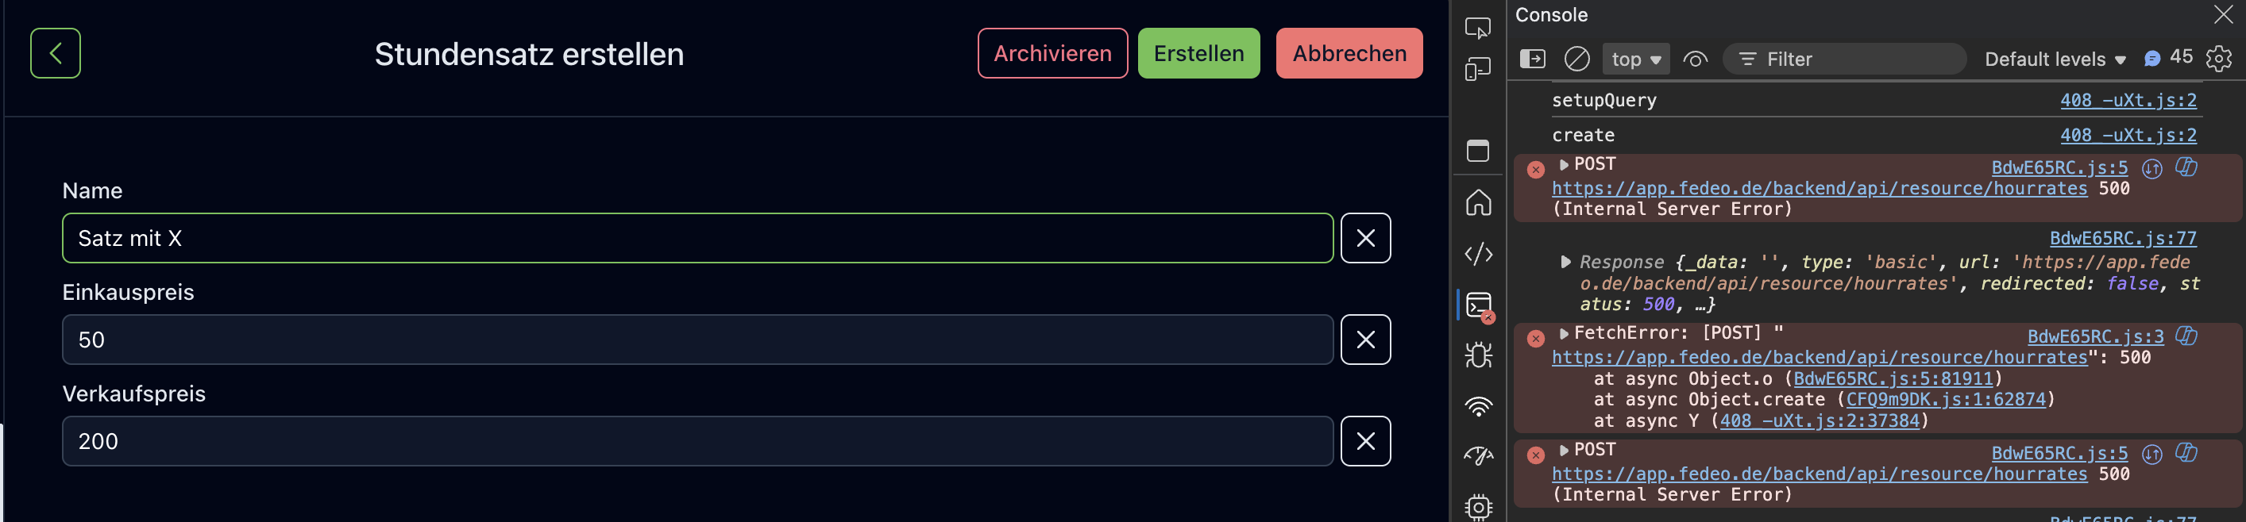Open the network (wifi) icon in the sidebar
Screen dimensions: 2246x522
pyautogui.click(x=1478, y=405)
